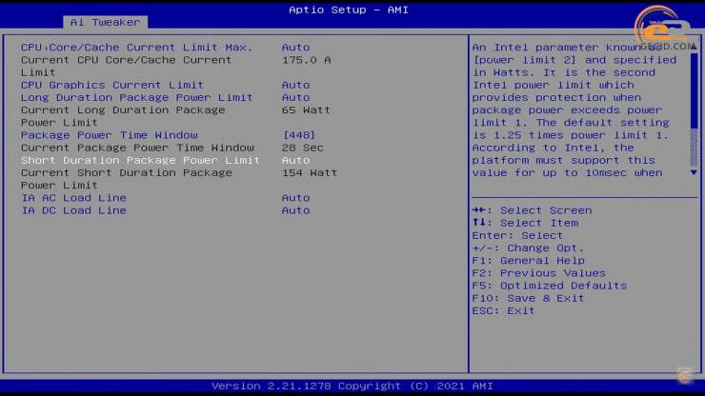Select highlighted Short Duration Package Power Limit
The image size is (705, 396).
(140, 160)
